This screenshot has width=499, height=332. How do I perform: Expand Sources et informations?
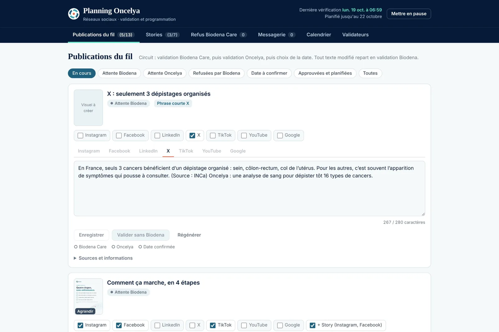tap(103, 258)
